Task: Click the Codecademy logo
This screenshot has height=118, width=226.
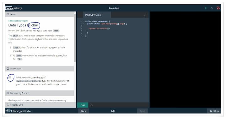Action: coord(13,8)
